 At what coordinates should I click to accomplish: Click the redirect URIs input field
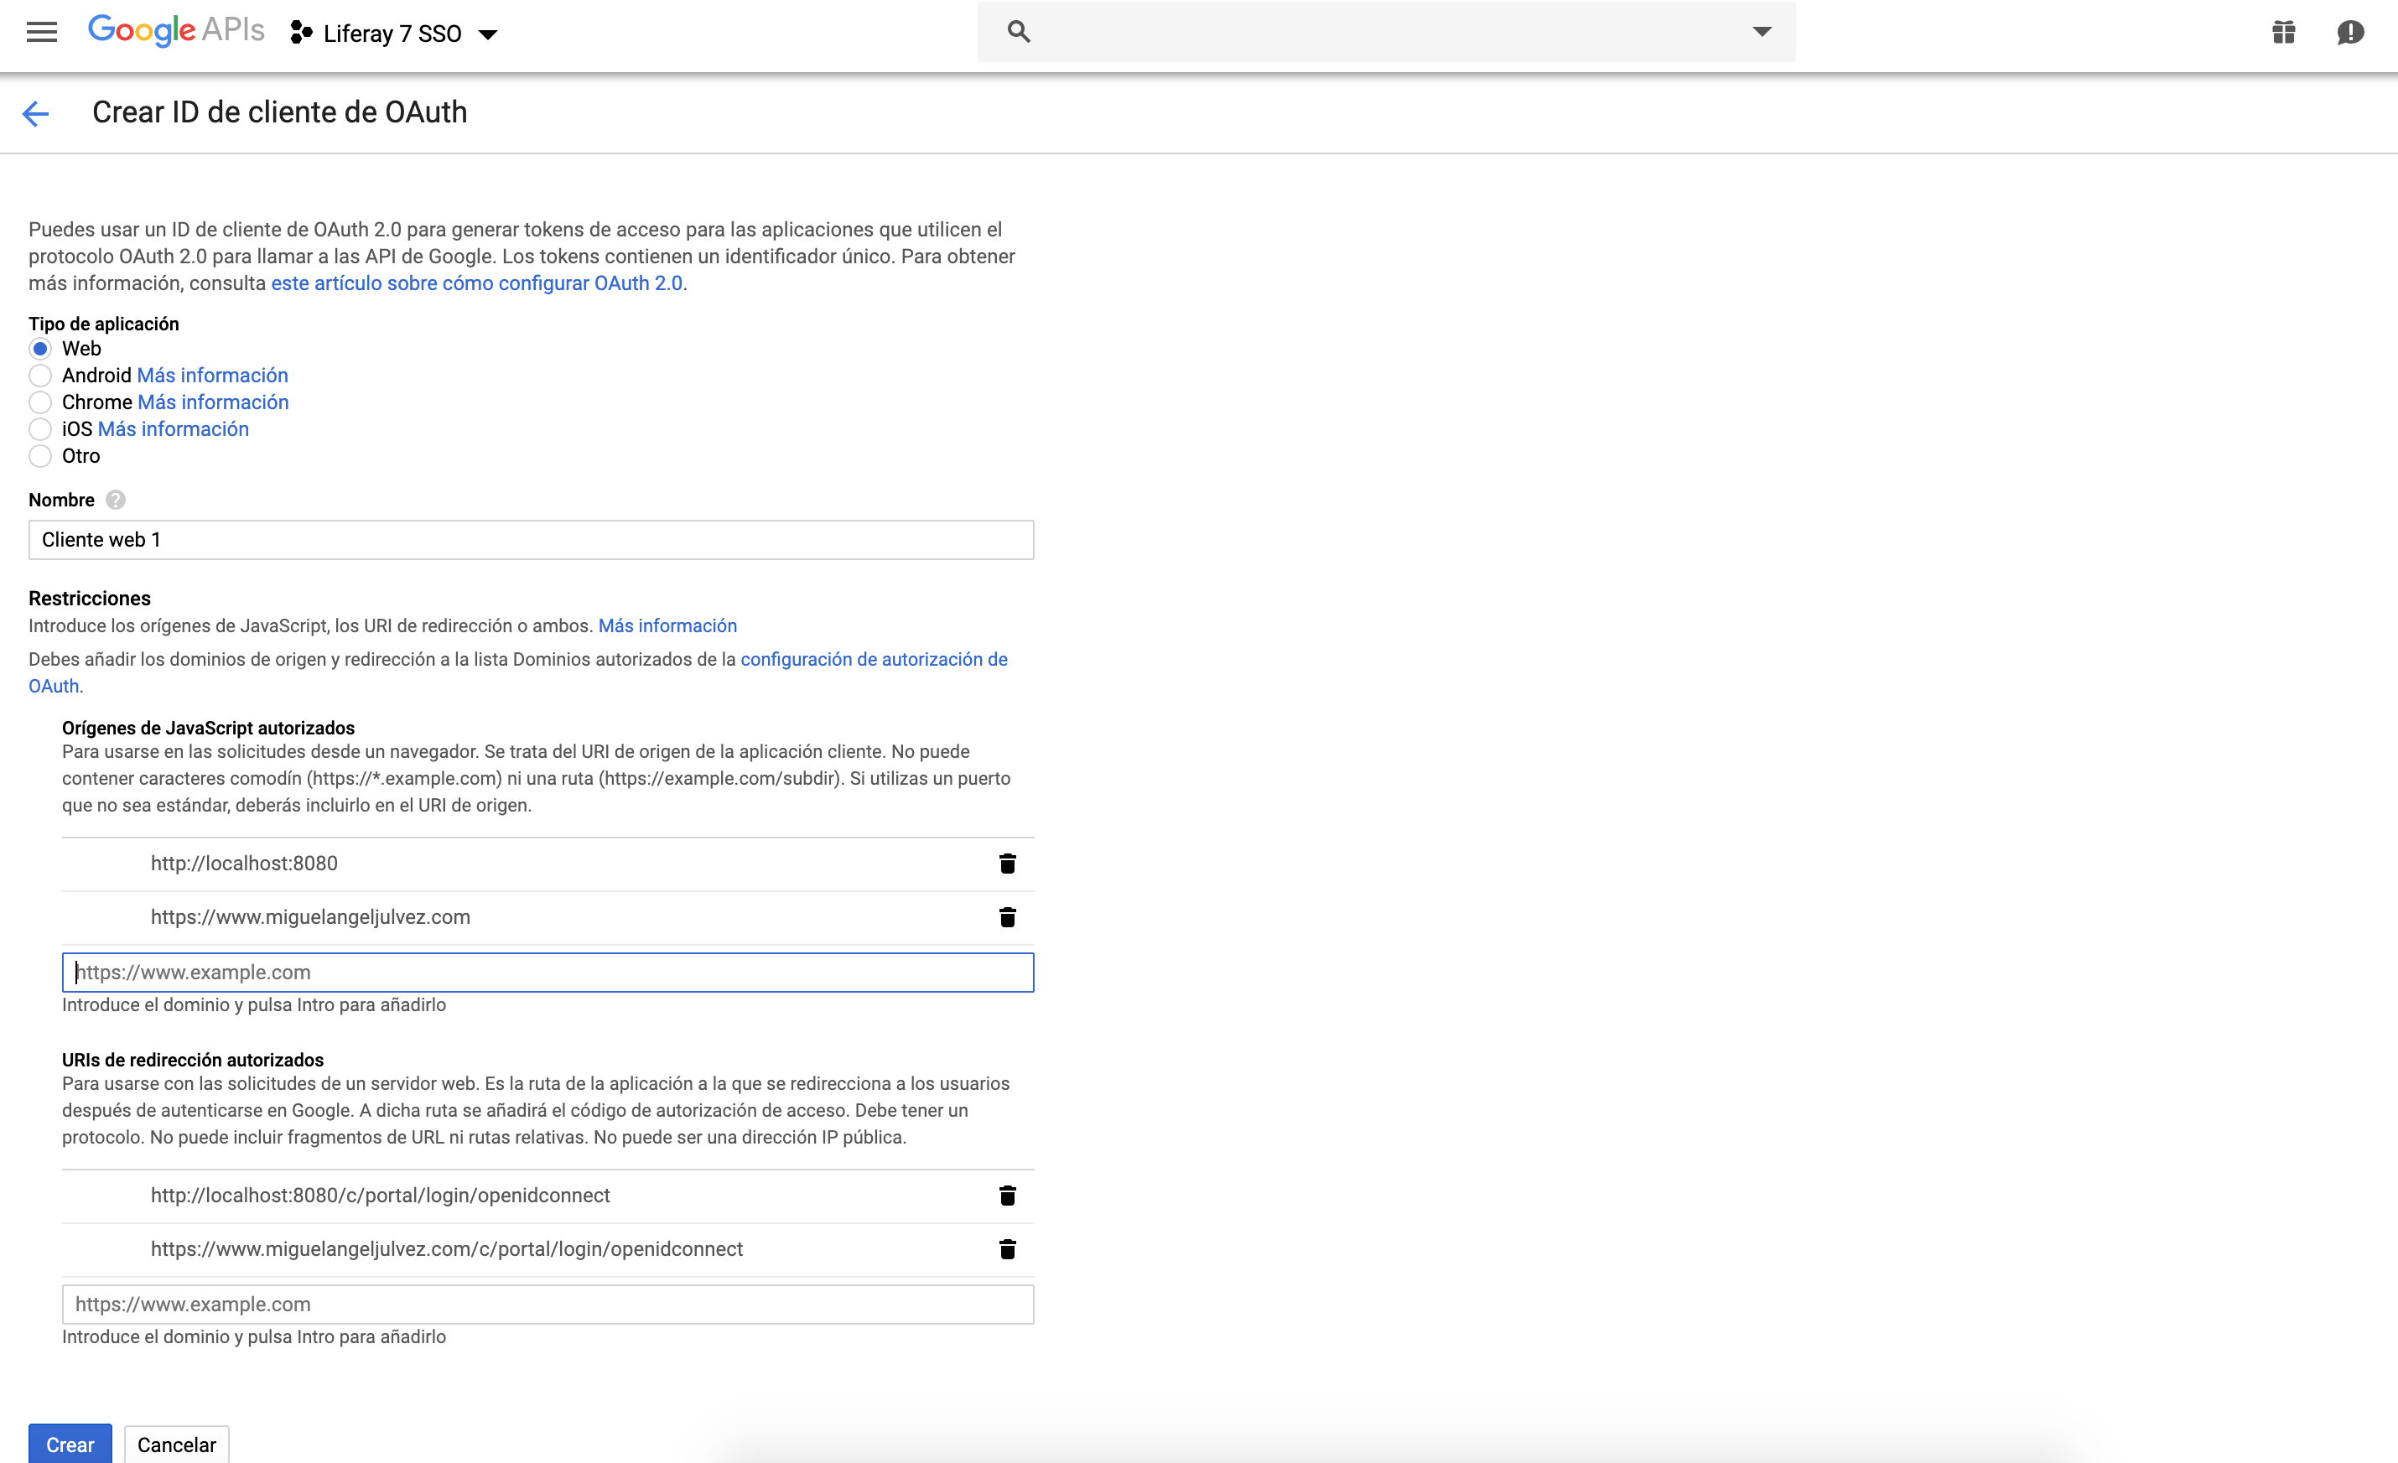pos(548,1305)
